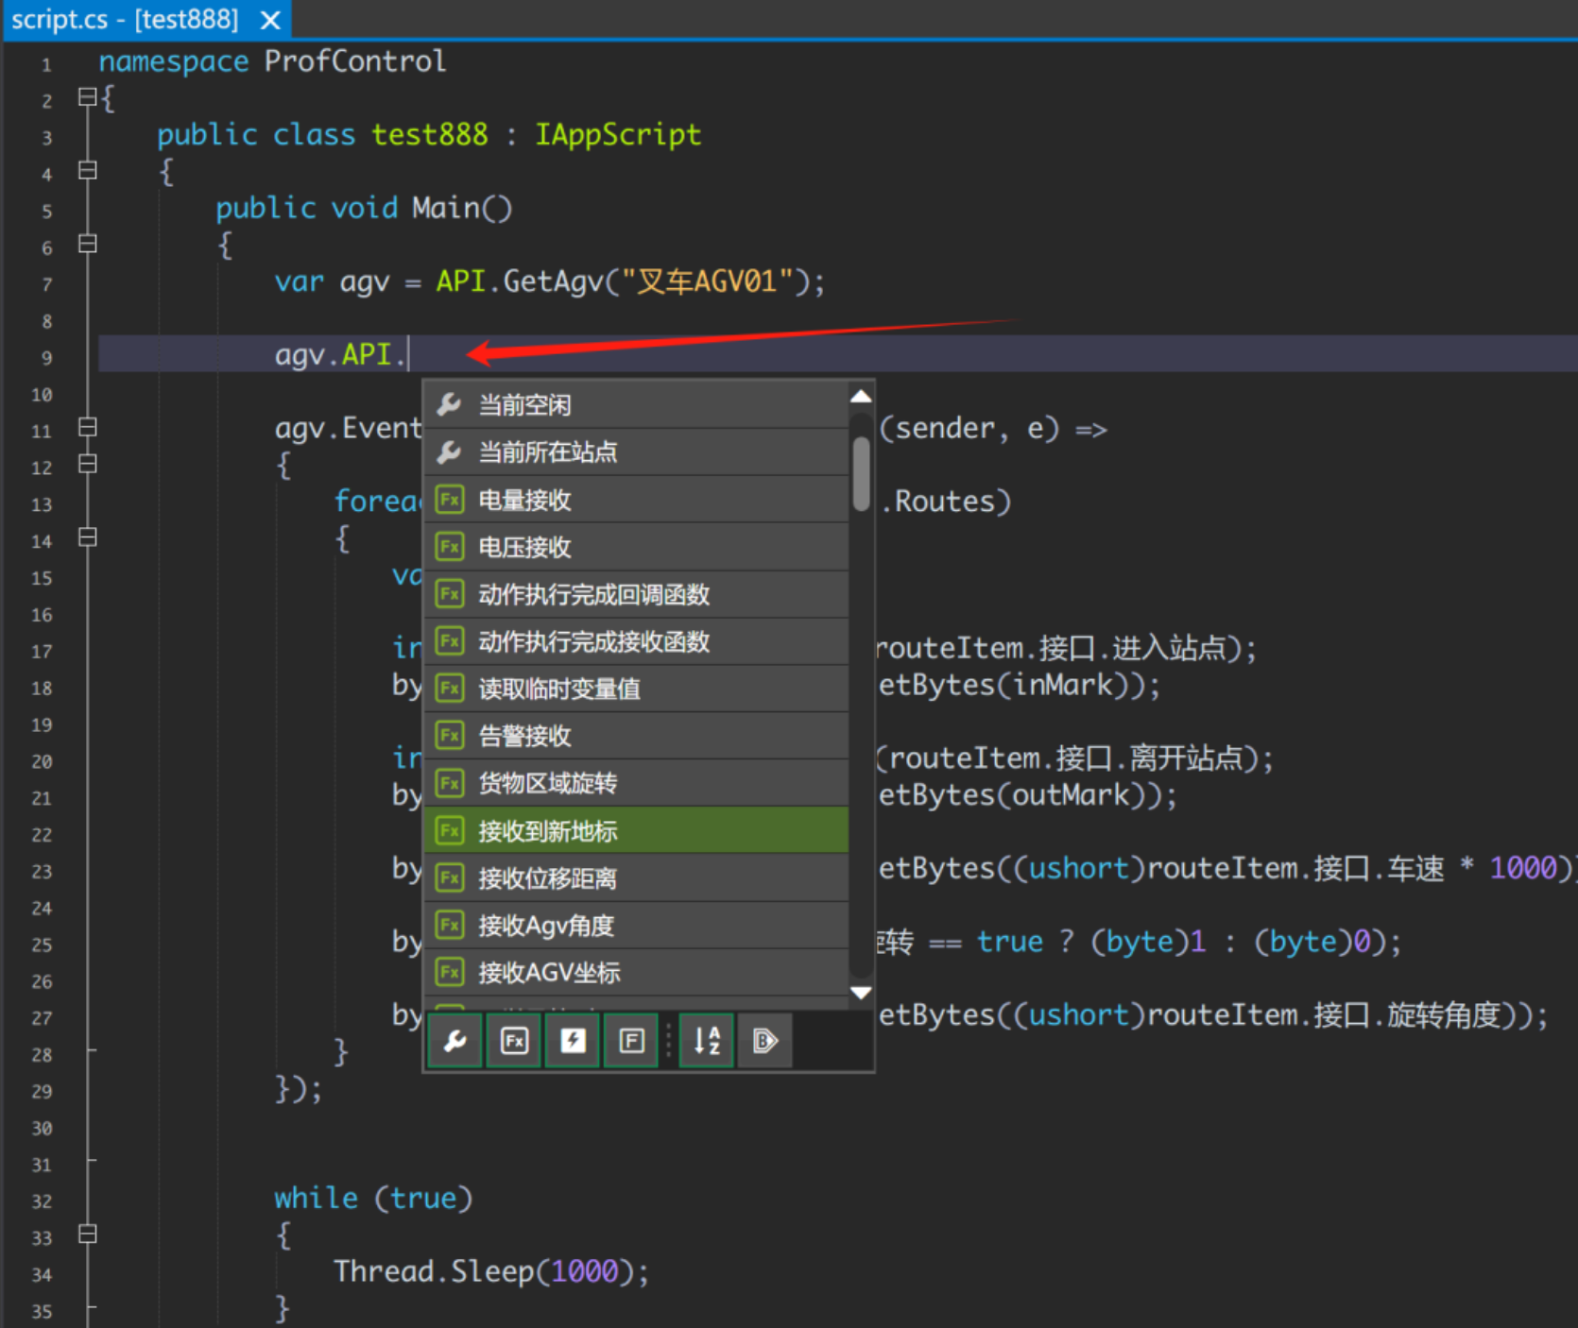Select 当前所在站点 from the completion list

click(x=637, y=452)
